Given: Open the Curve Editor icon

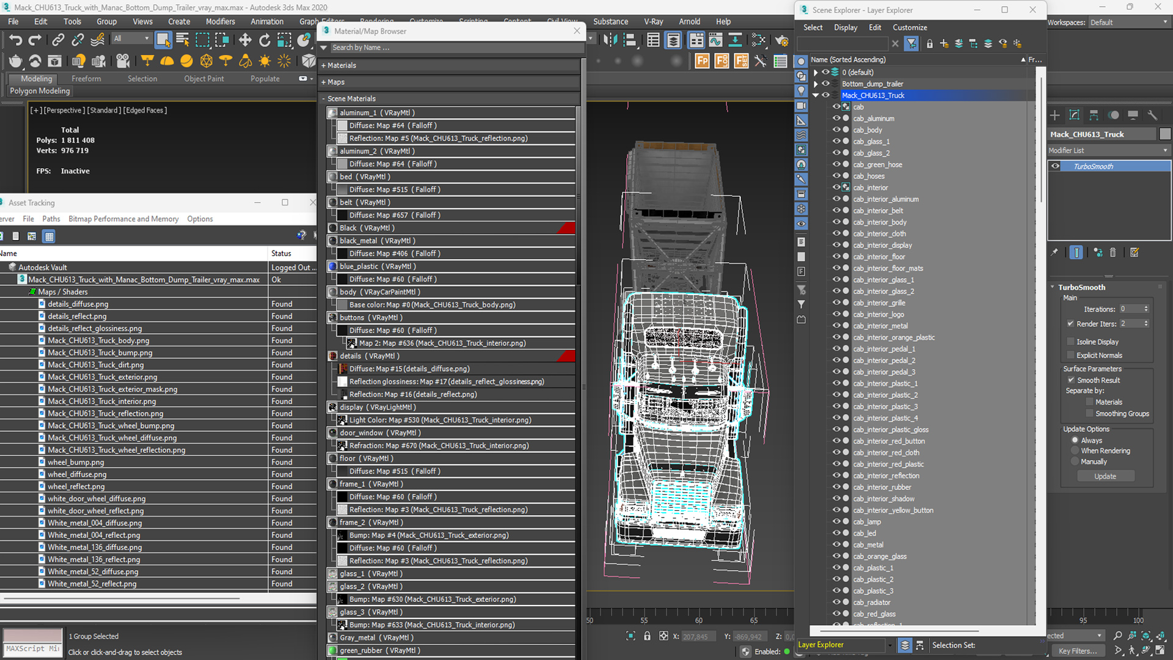Looking at the screenshot, I should (715, 40).
